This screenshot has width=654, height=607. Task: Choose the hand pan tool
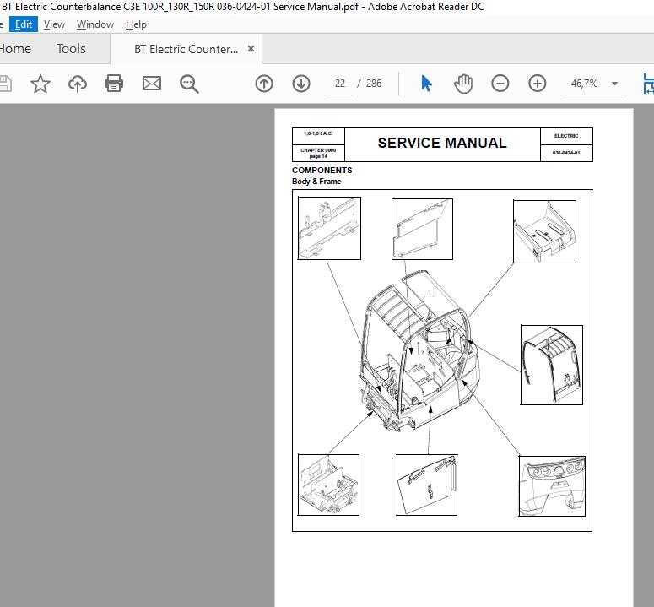[463, 84]
